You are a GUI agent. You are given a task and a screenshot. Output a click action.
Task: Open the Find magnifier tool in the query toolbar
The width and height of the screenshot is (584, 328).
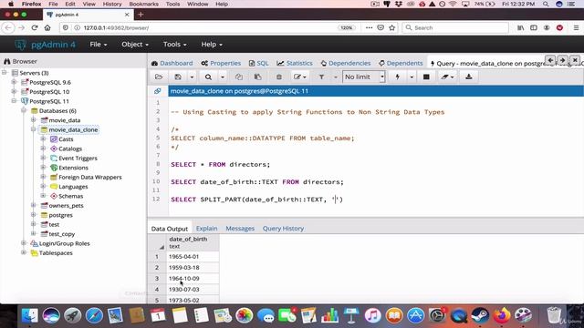(208, 77)
